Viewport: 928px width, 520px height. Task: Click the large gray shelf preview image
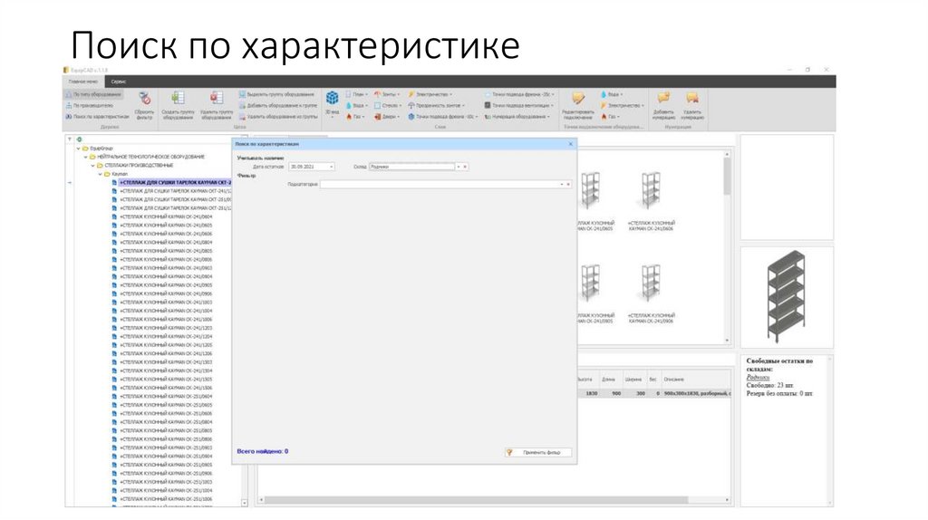(x=786, y=296)
